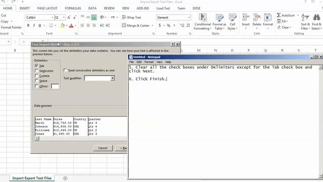Switch to the INSERT ribbon tab

point(25,8)
